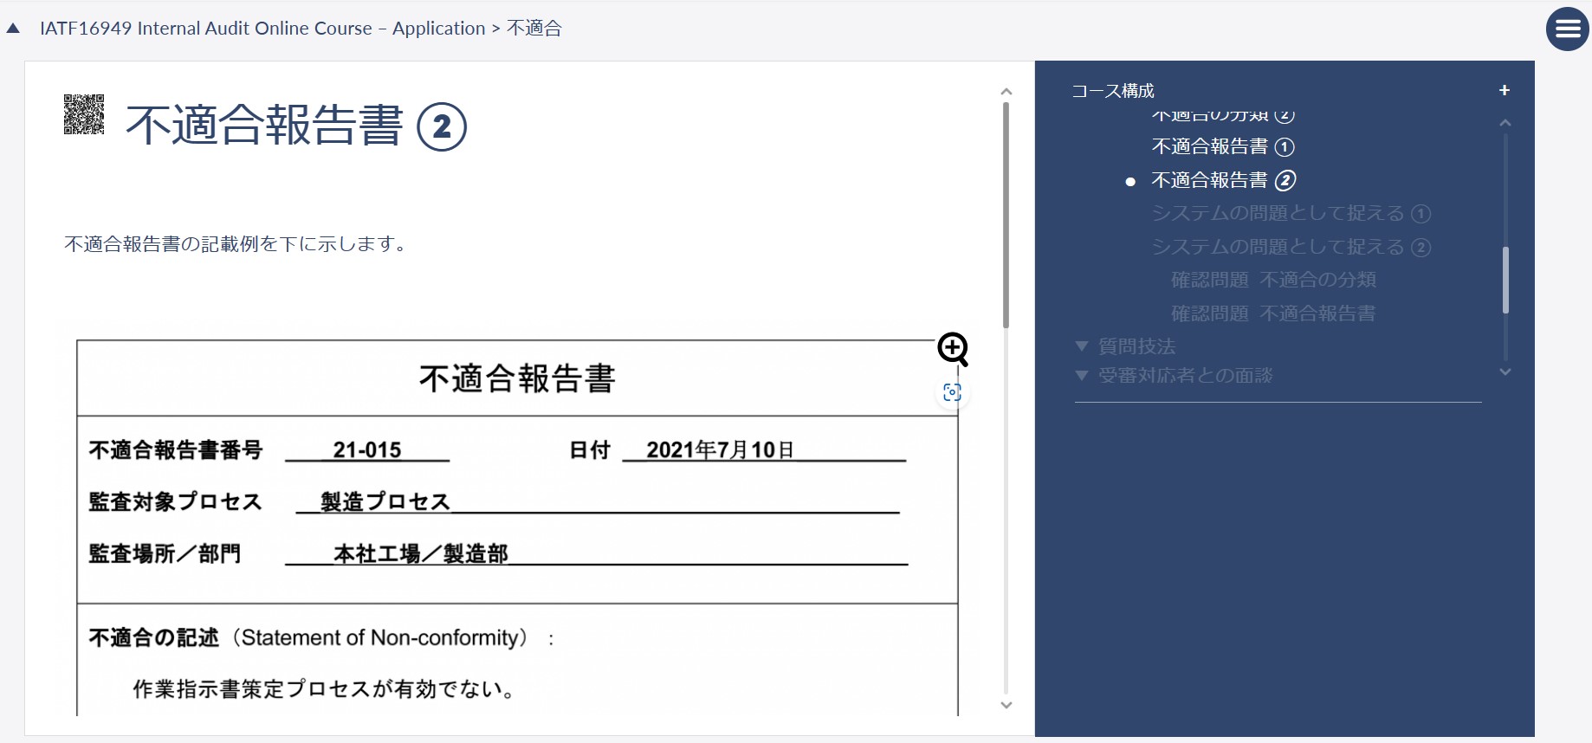Click the 不適合報告書 ② page heading

pyautogui.click(x=296, y=126)
